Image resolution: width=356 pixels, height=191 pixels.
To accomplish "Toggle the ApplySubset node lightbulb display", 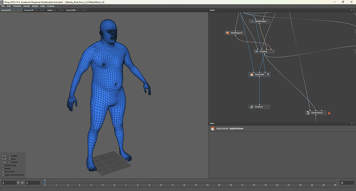I will (268, 74).
